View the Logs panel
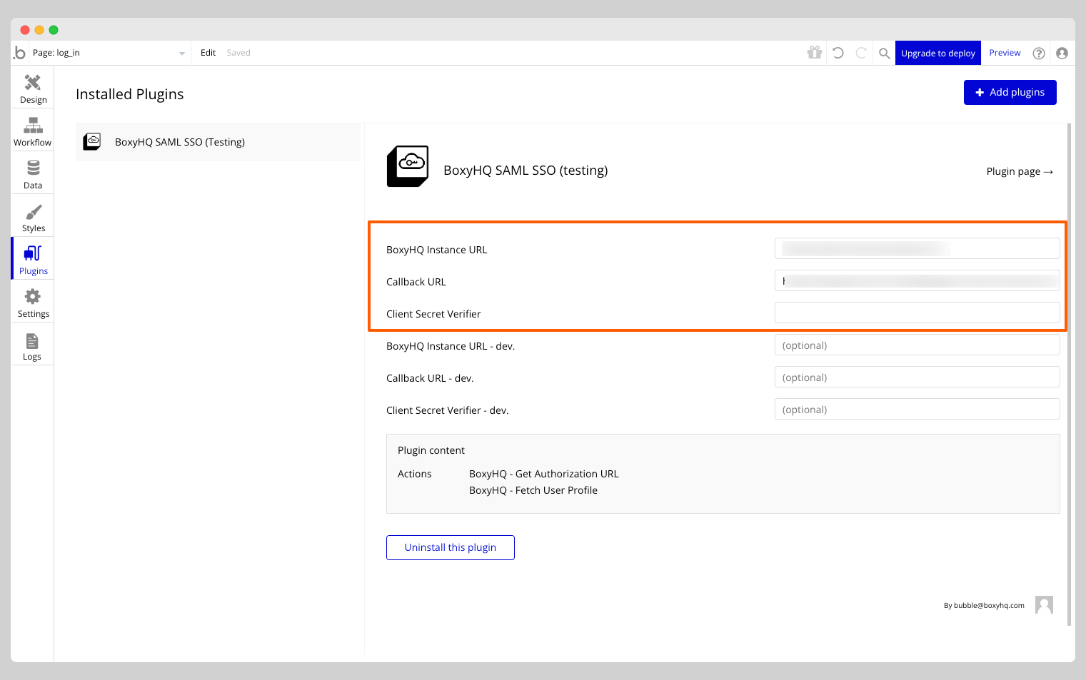The height and width of the screenshot is (680, 1086). click(32, 344)
